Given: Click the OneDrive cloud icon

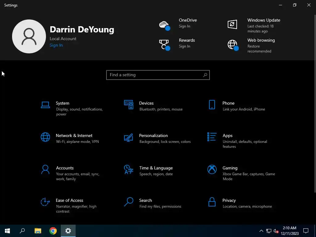Looking at the screenshot, I should click(x=165, y=26).
